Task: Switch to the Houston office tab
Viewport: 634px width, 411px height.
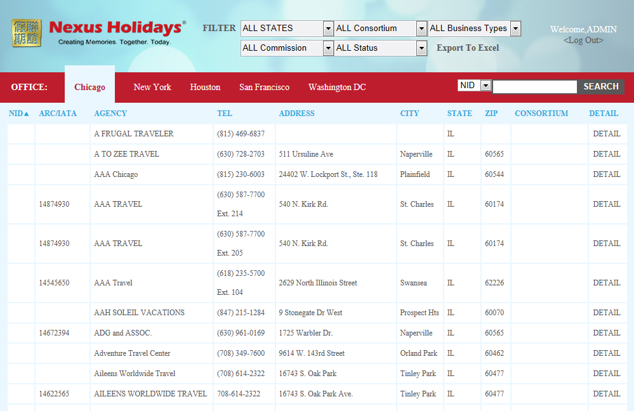Action: pos(205,87)
